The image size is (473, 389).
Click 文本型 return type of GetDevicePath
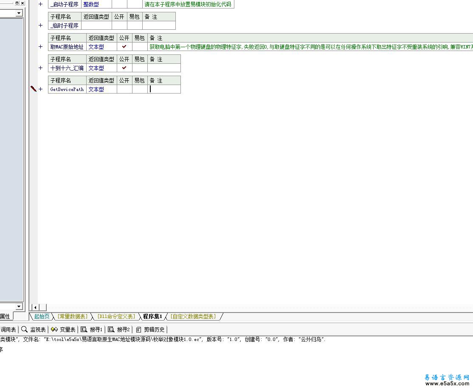96,89
